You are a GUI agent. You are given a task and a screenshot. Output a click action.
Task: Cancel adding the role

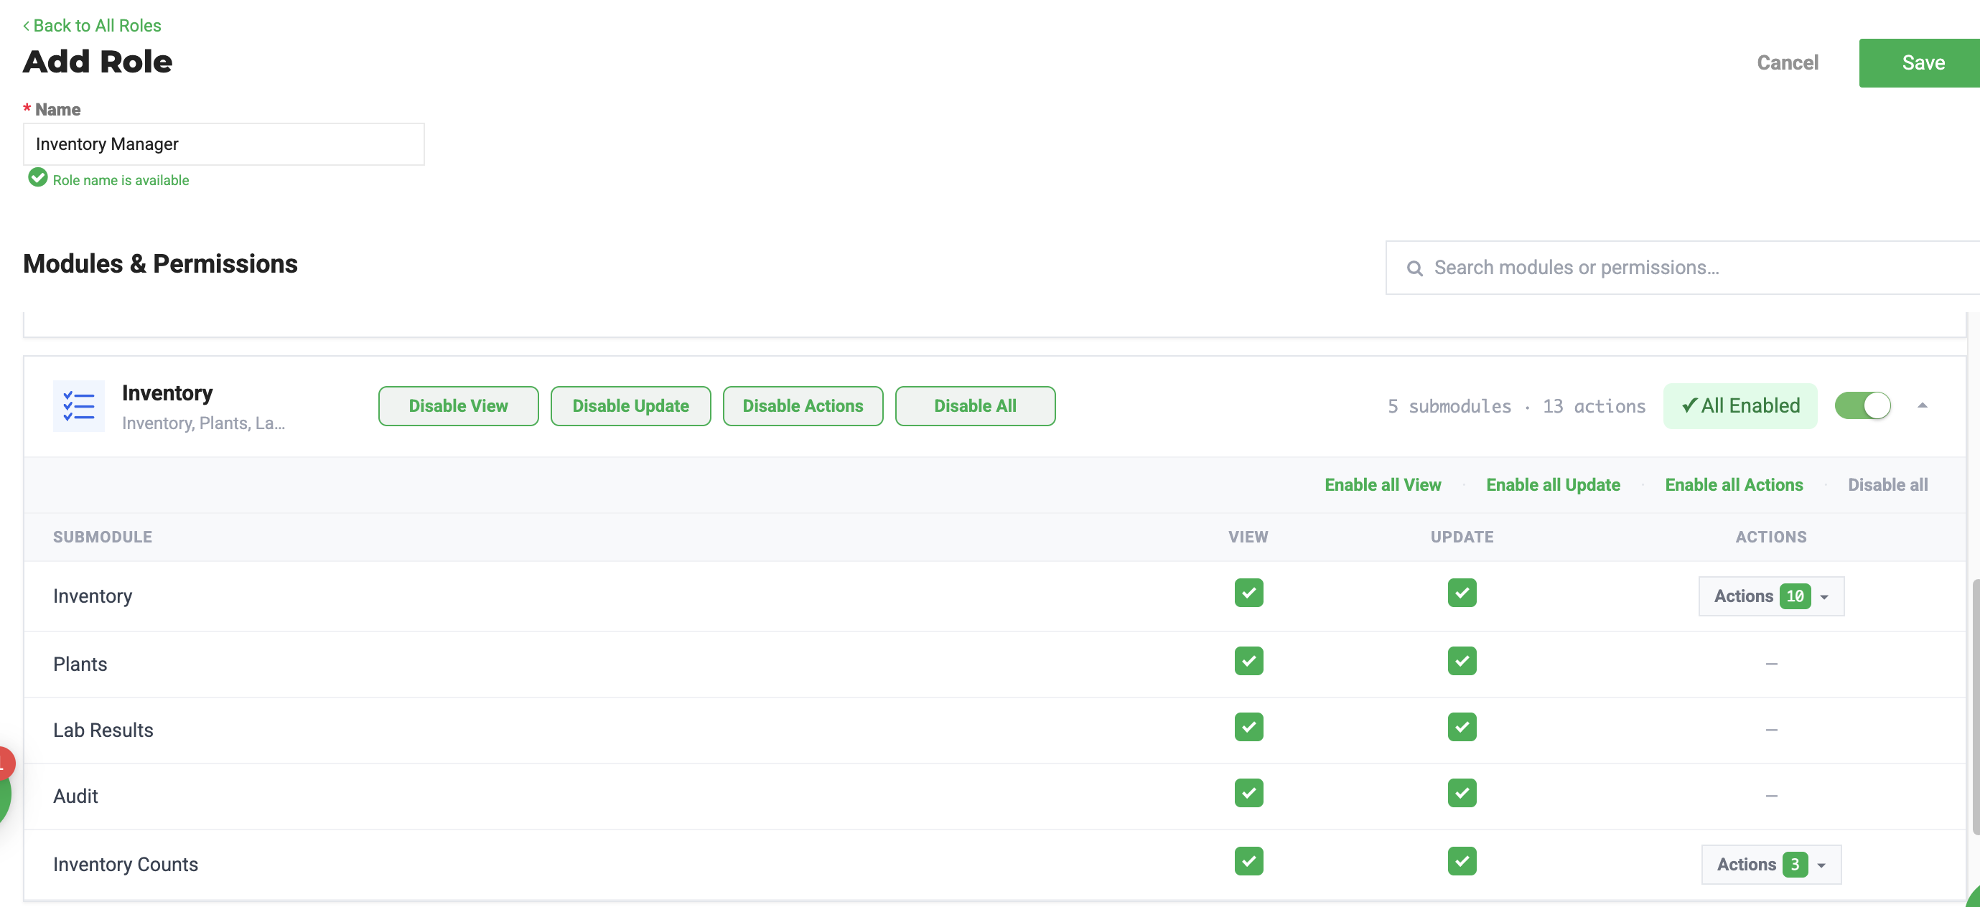click(1787, 63)
